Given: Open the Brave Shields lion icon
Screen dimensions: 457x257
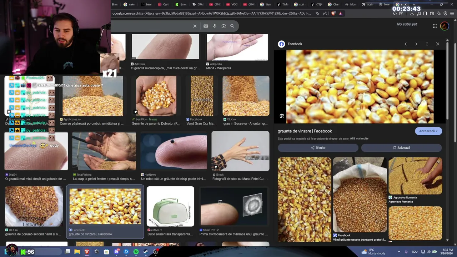Looking at the screenshot, I should [333, 14].
